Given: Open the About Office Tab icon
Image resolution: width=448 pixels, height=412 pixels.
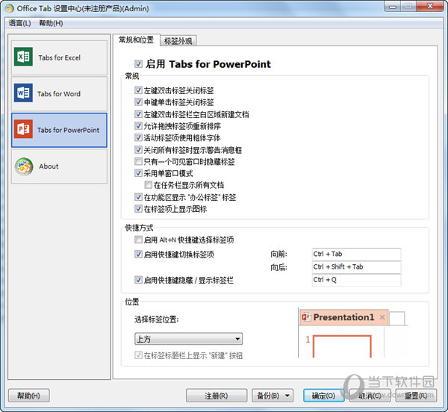Looking at the screenshot, I should pyautogui.click(x=24, y=166).
